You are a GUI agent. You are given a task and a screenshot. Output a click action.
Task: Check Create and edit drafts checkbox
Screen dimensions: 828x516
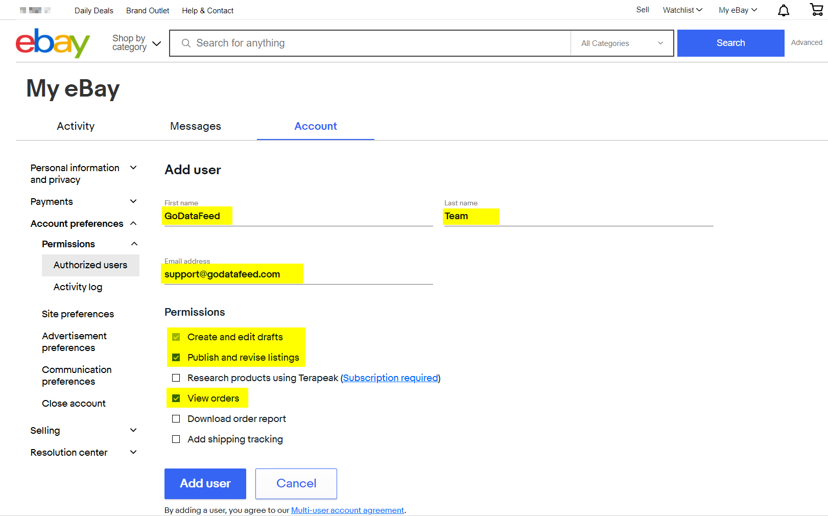tap(176, 337)
